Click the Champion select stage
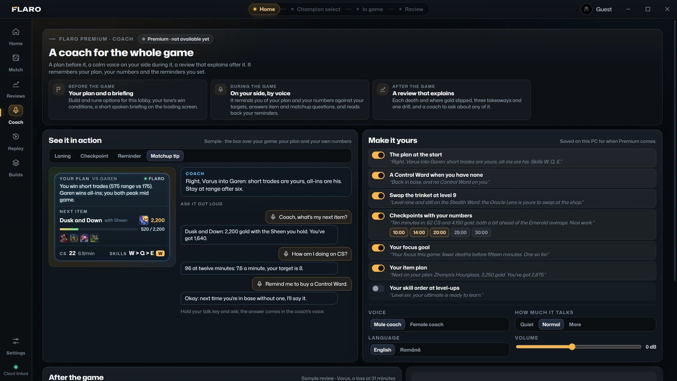 click(x=315, y=9)
